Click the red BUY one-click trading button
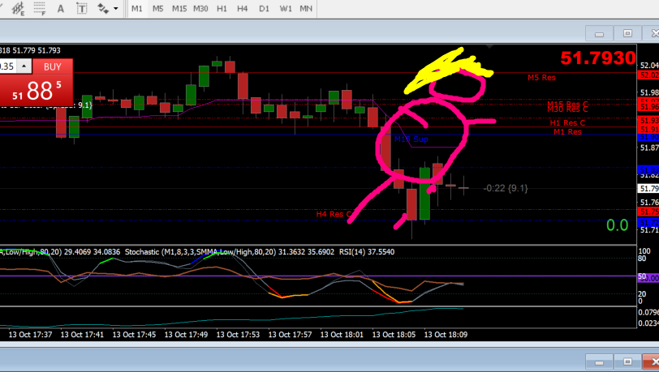 tap(53, 66)
